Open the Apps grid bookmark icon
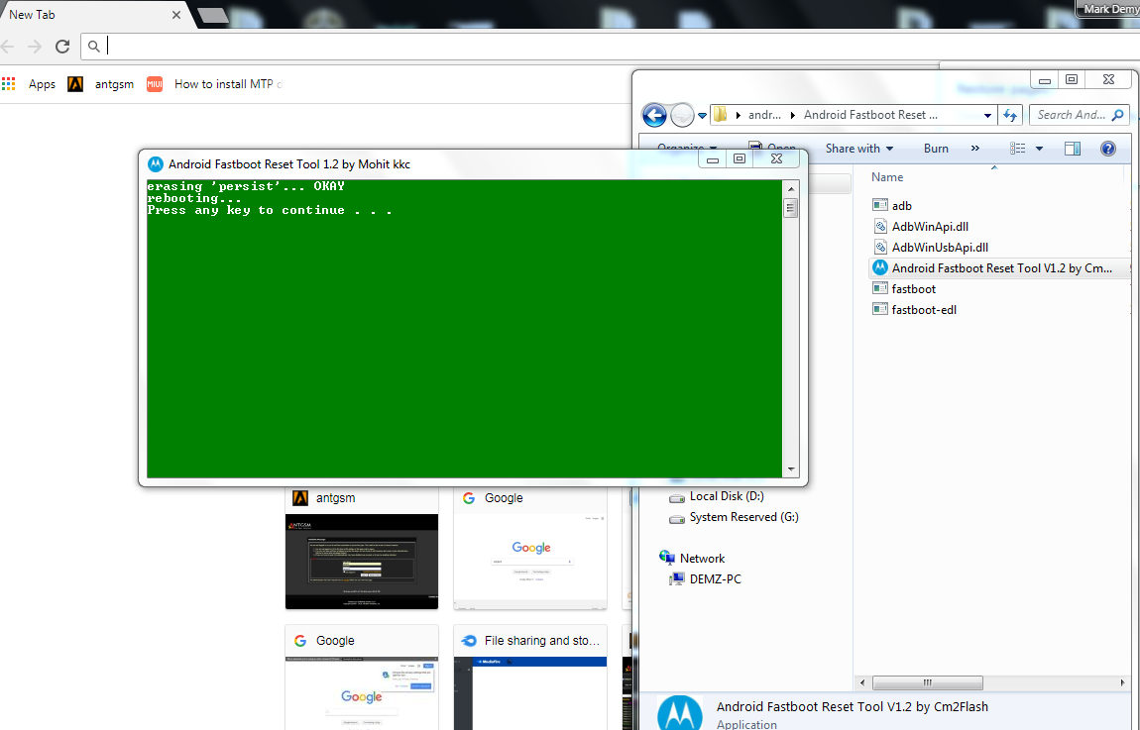 pyautogui.click(x=9, y=84)
